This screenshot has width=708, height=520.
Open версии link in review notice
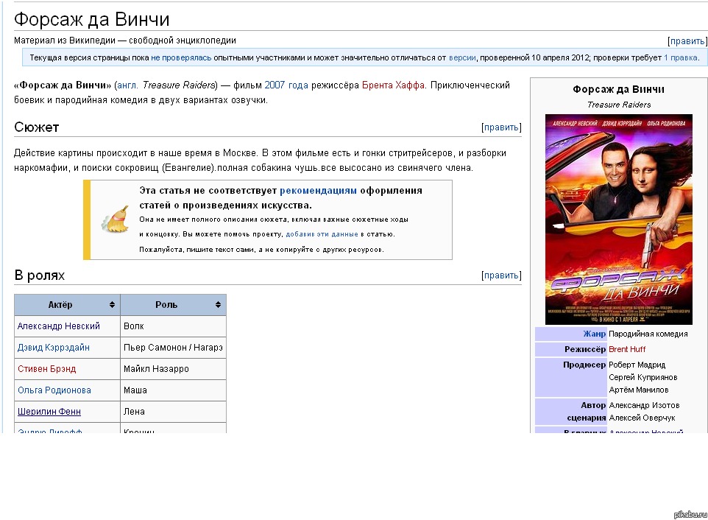coord(462,57)
